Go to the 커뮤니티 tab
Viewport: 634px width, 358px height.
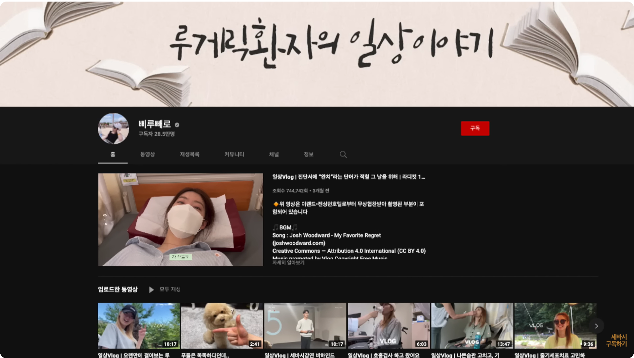point(234,154)
